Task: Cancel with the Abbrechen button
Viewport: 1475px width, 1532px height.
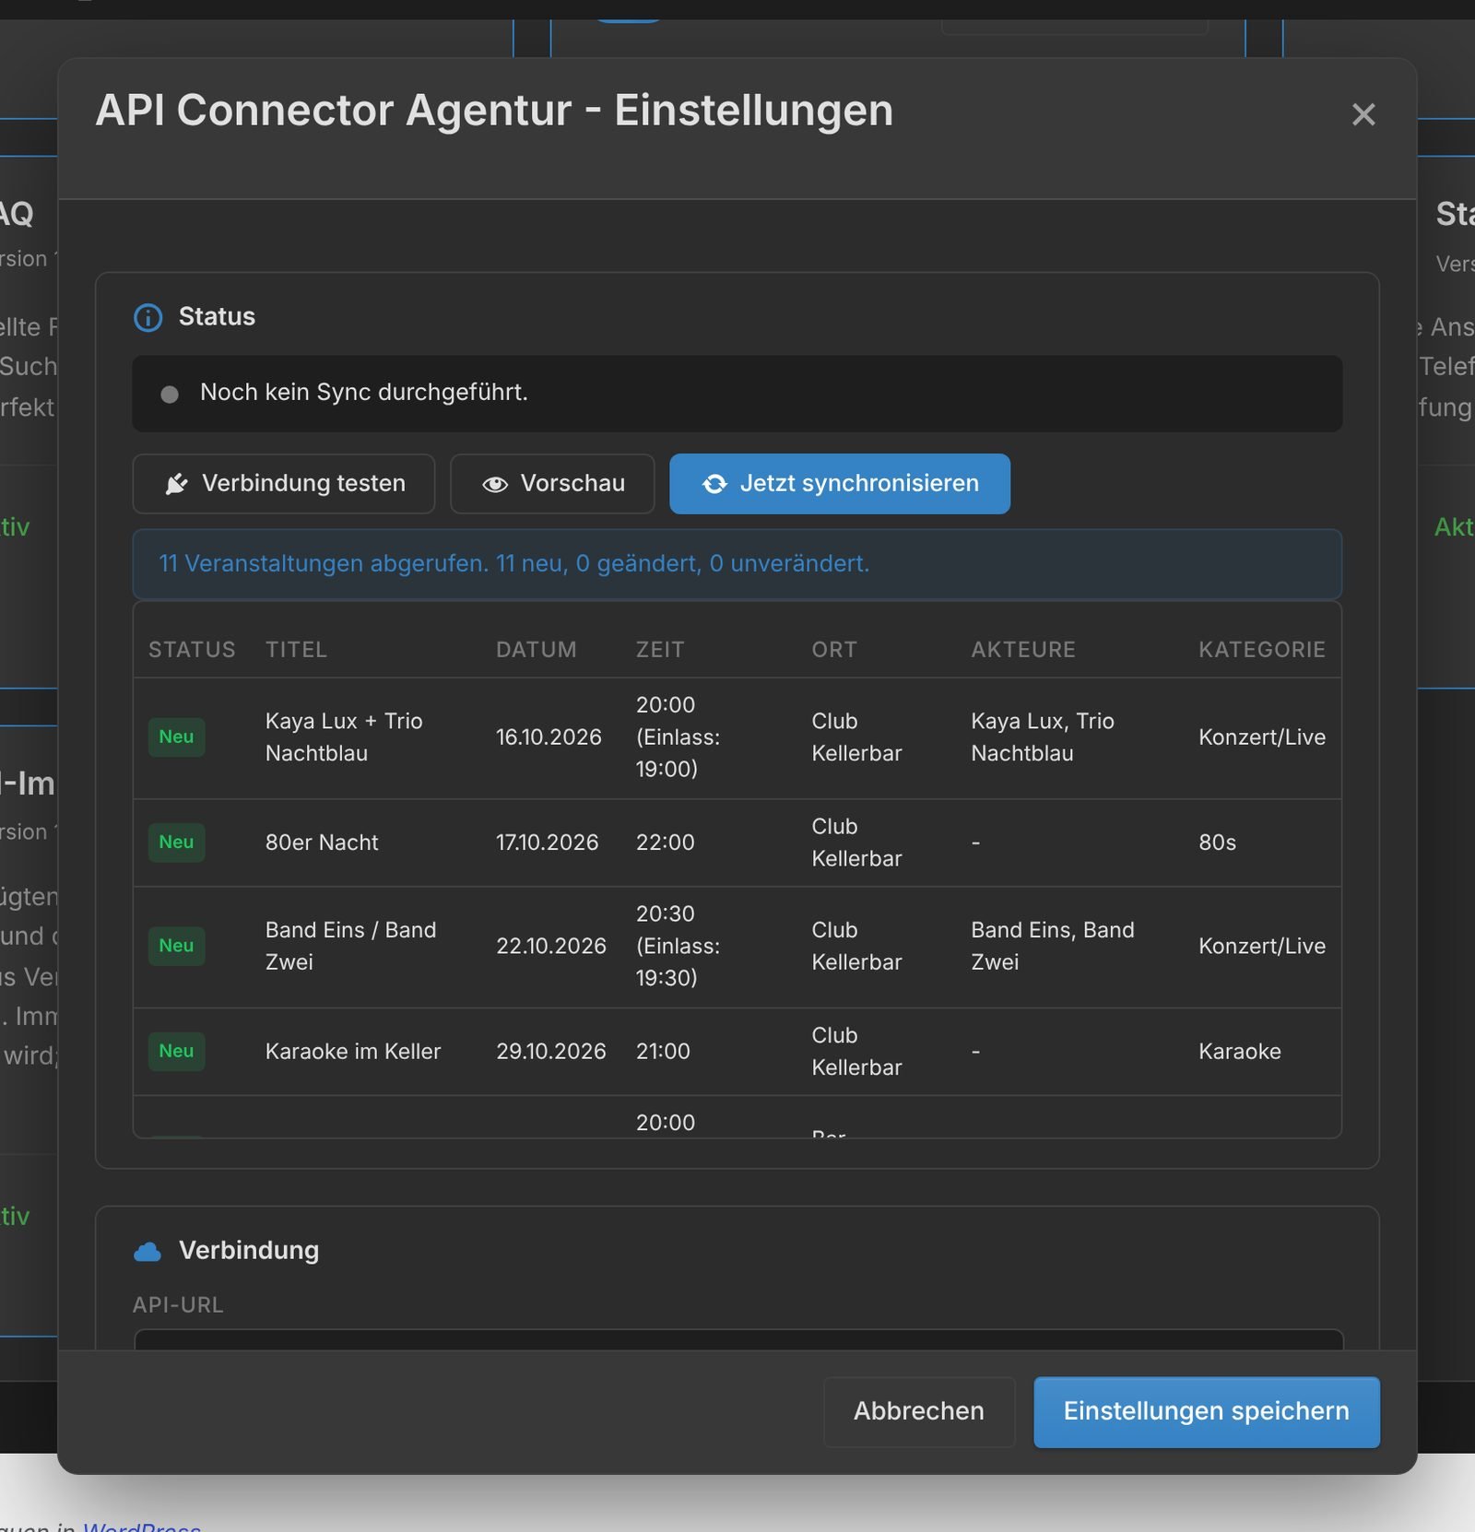Action: pyautogui.click(x=919, y=1411)
